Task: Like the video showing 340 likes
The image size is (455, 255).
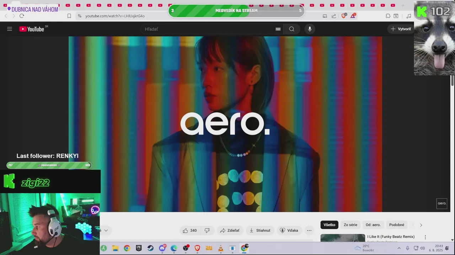Action: [189, 231]
